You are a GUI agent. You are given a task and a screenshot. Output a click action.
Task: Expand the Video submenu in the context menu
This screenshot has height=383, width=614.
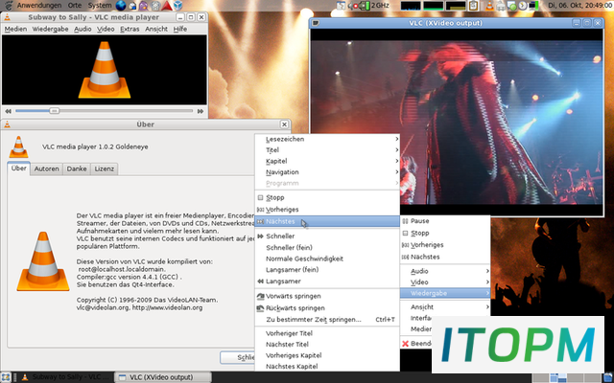click(x=445, y=282)
